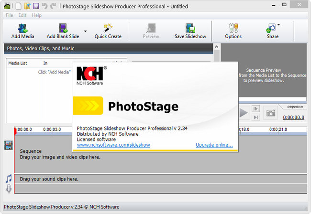Click the next frame step button
The image size is (311, 214).
255,109
